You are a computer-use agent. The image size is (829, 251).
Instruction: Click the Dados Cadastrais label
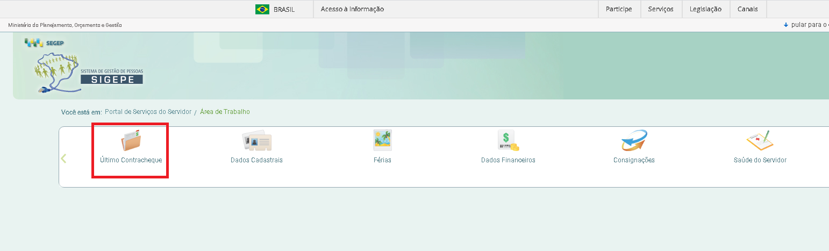256,160
